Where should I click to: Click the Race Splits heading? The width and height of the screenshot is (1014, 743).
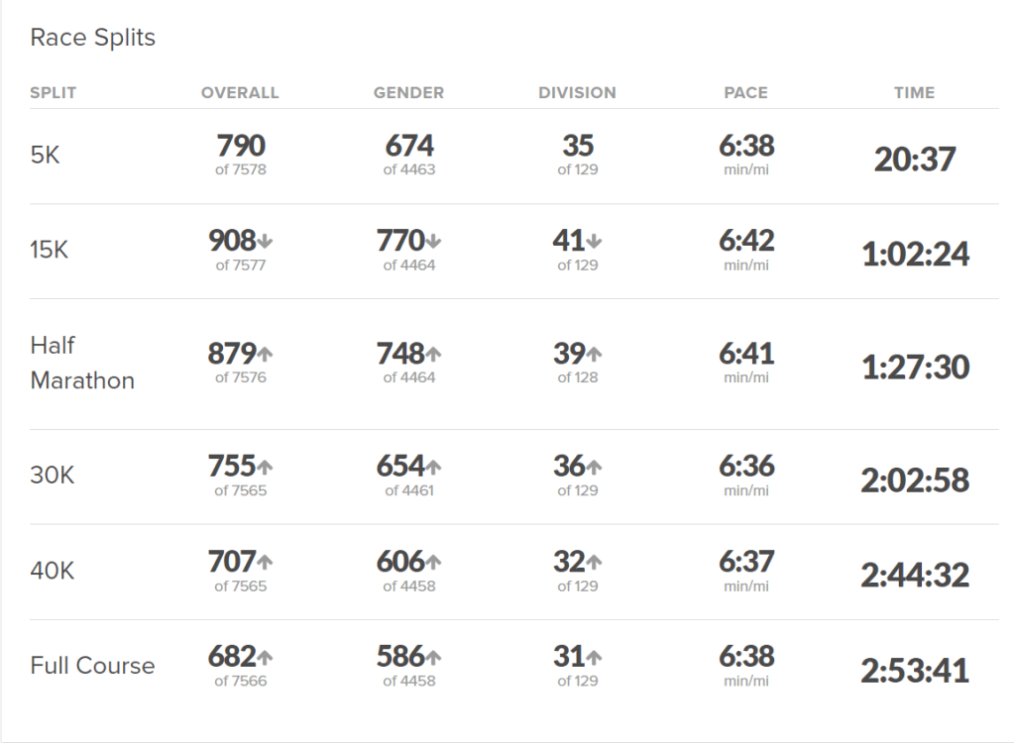coord(92,38)
